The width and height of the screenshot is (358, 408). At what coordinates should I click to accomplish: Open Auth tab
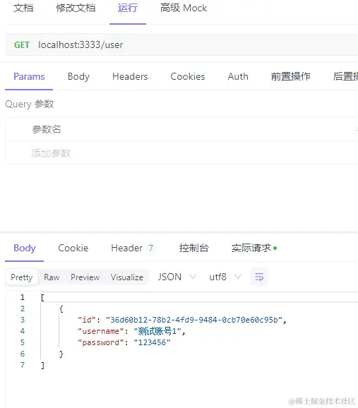[238, 76]
